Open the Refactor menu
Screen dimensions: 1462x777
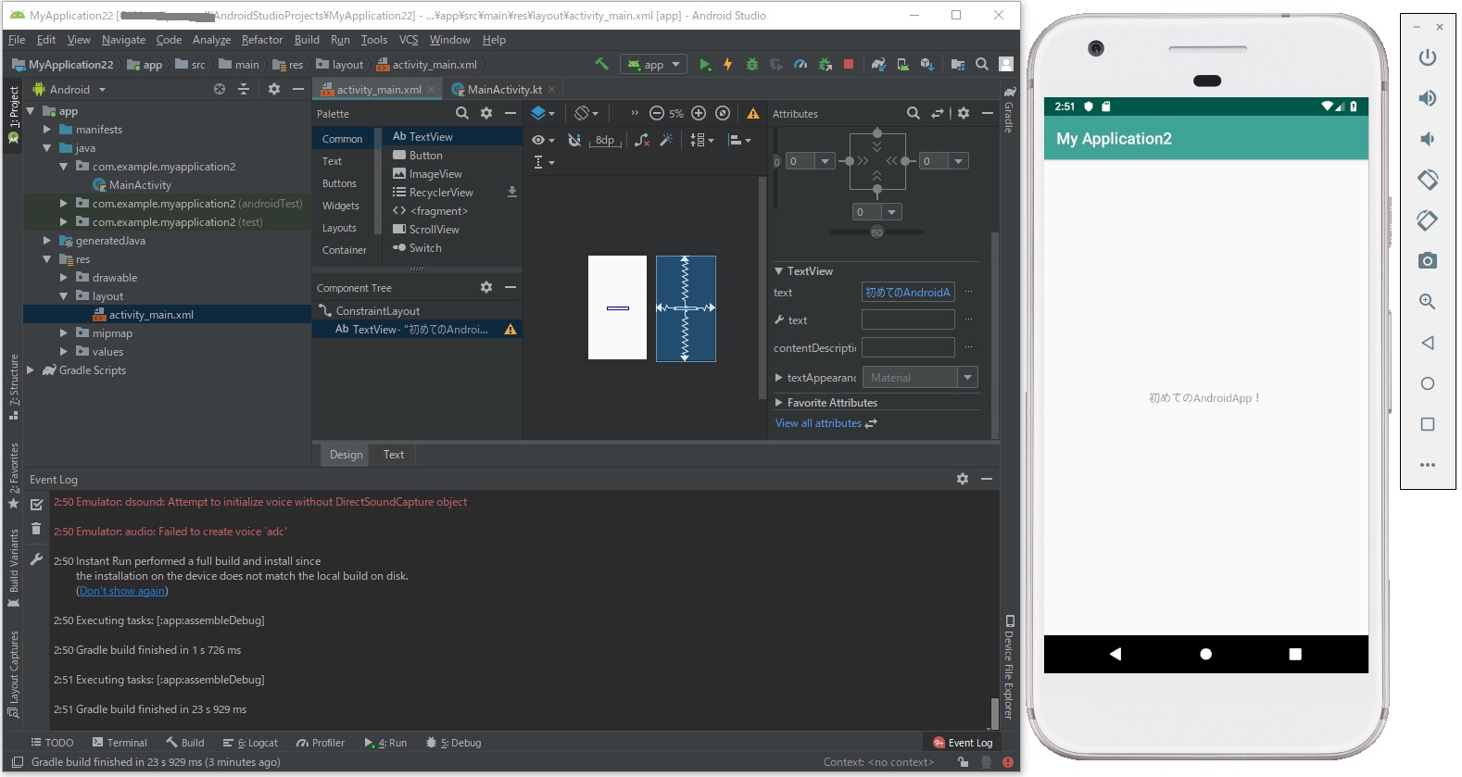coord(261,40)
